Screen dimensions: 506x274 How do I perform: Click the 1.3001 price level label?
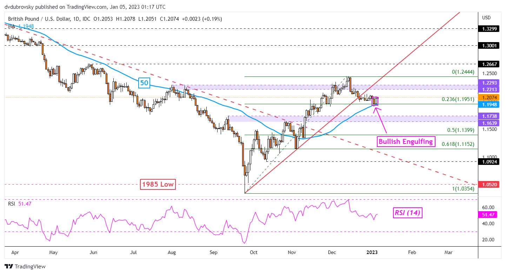[x=488, y=45]
